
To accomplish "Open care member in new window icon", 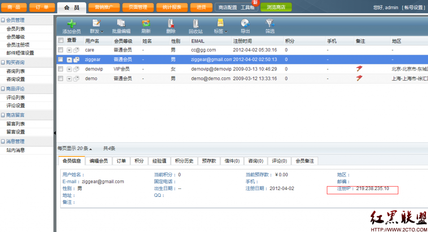I will coord(76,50).
